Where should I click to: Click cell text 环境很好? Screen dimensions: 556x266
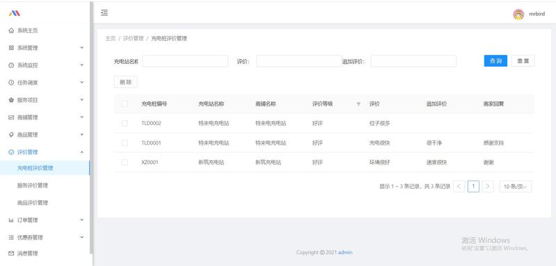(379, 163)
